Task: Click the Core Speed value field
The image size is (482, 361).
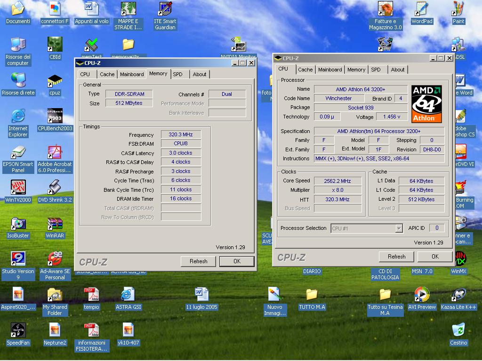Action: point(337,181)
